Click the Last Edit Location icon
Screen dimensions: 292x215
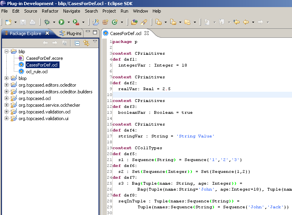236,22
